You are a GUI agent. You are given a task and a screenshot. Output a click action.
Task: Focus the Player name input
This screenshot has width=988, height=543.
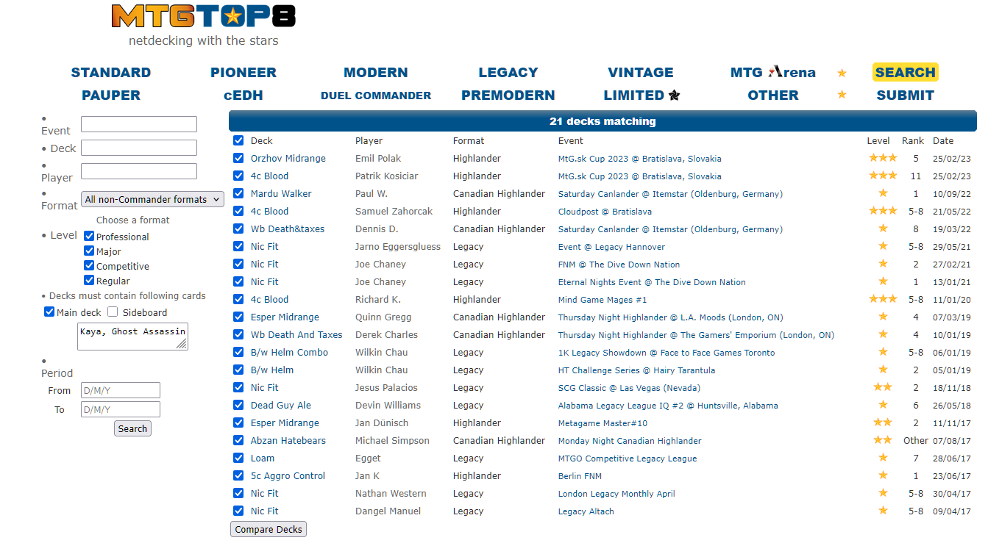pyautogui.click(x=139, y=171)
